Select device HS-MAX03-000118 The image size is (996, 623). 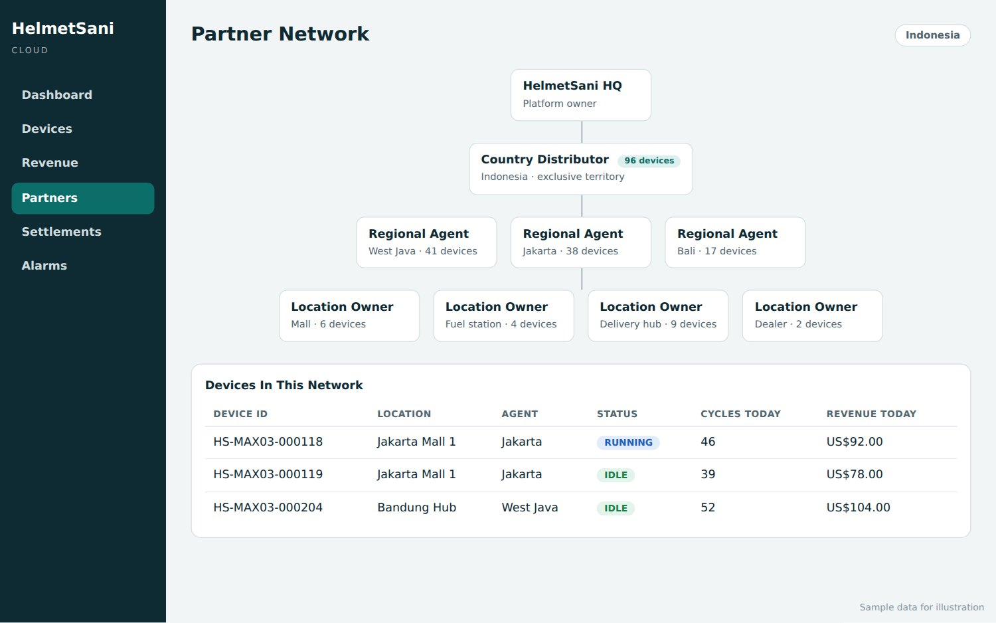coord(268,442)
